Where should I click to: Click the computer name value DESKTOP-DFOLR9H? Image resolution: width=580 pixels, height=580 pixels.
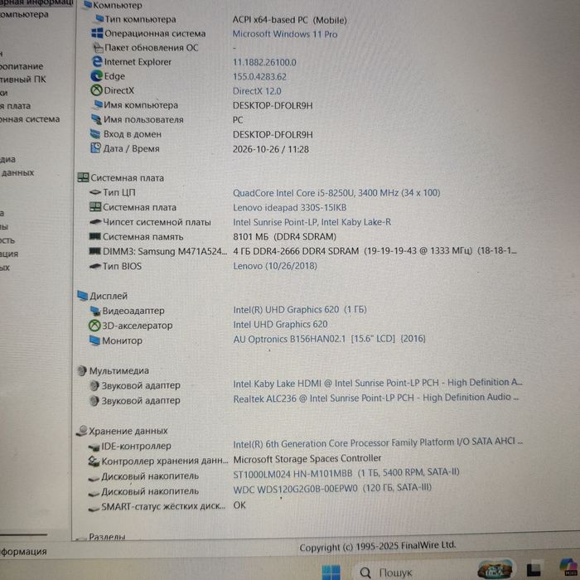[x=273, y=105]
